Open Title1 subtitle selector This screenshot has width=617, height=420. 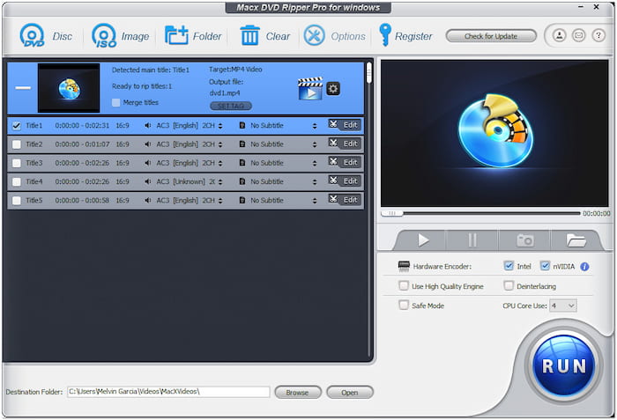315,126
